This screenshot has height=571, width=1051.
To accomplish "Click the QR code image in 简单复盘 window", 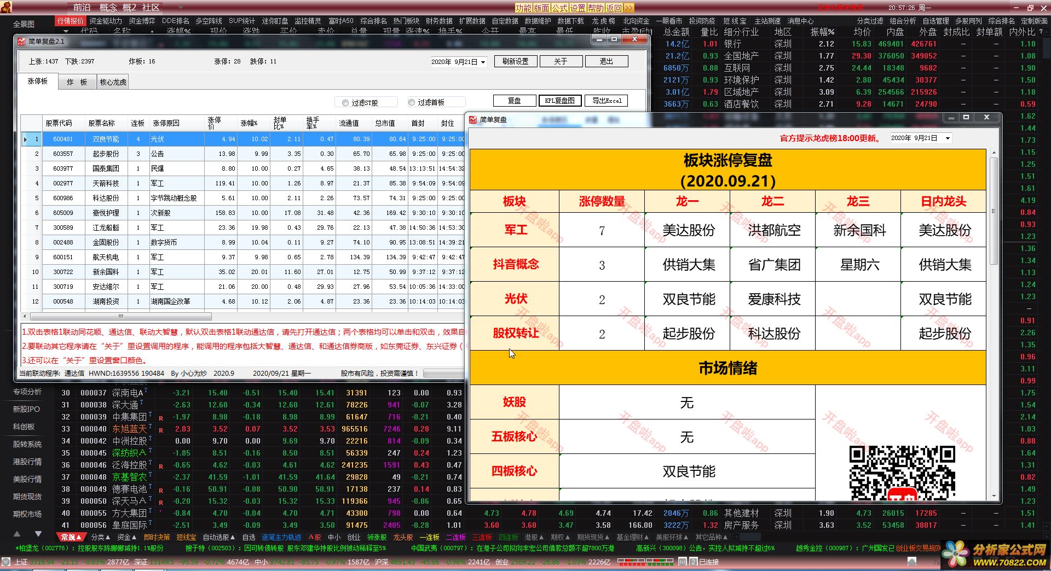I will tap(902, 473).
